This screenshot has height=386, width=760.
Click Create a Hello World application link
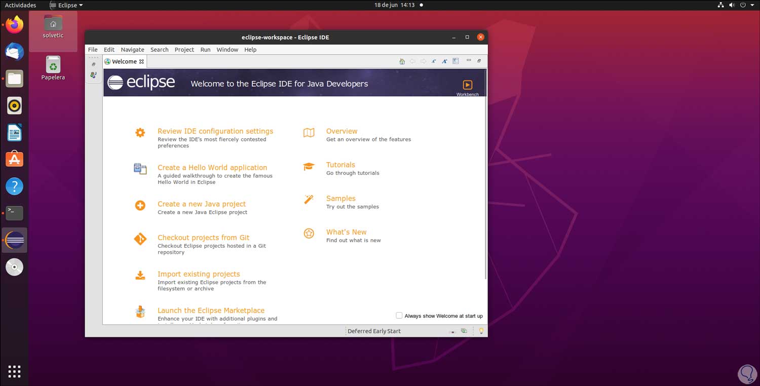(212, 168)
